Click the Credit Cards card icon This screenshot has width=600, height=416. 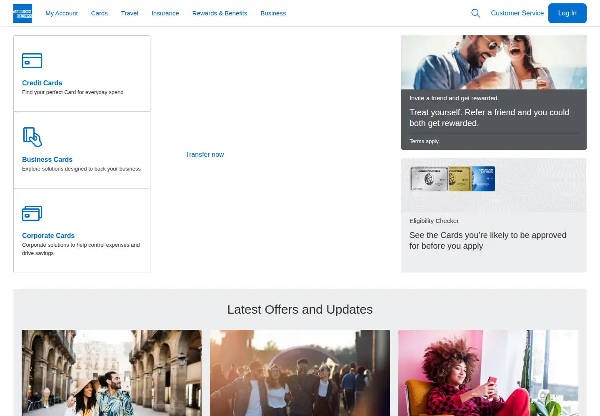point(32,61)
